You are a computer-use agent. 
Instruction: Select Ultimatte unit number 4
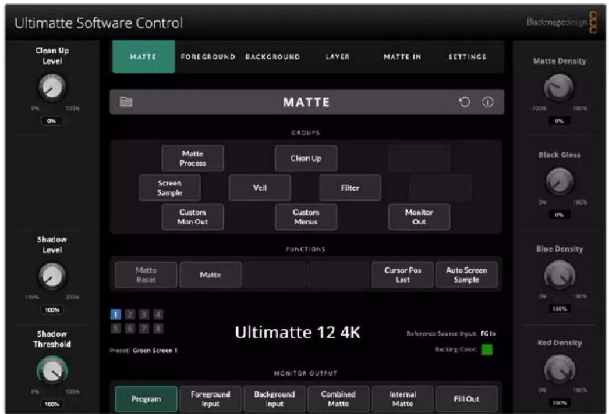point(158,315)
